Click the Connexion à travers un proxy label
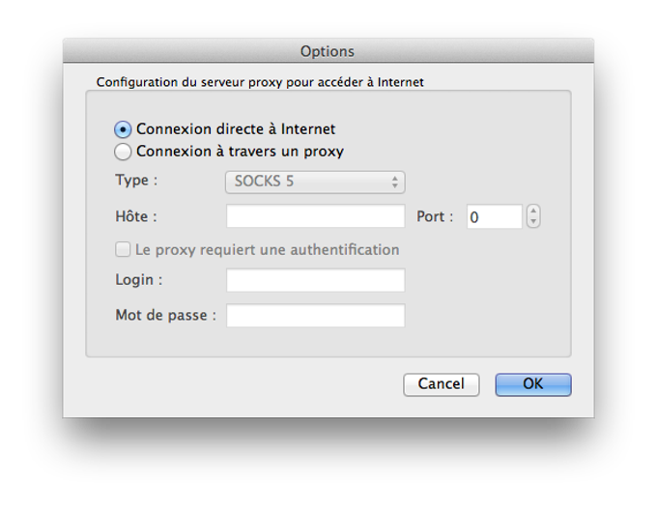657x505 pixels. pyautogui.click(x=240, y=152)
